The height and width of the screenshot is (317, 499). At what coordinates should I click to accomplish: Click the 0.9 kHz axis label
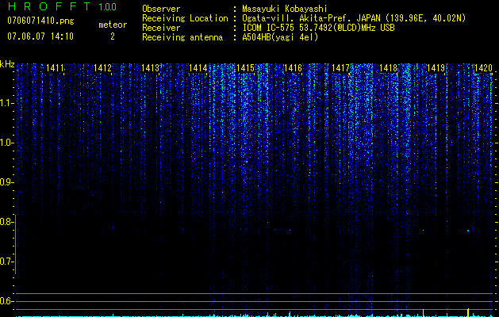point(6,182)
